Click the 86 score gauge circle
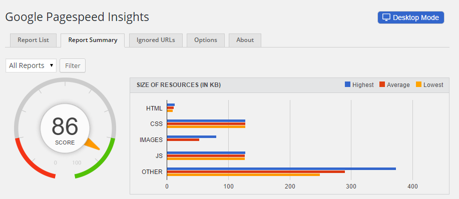Screen dimensions: 459x199 65,128
